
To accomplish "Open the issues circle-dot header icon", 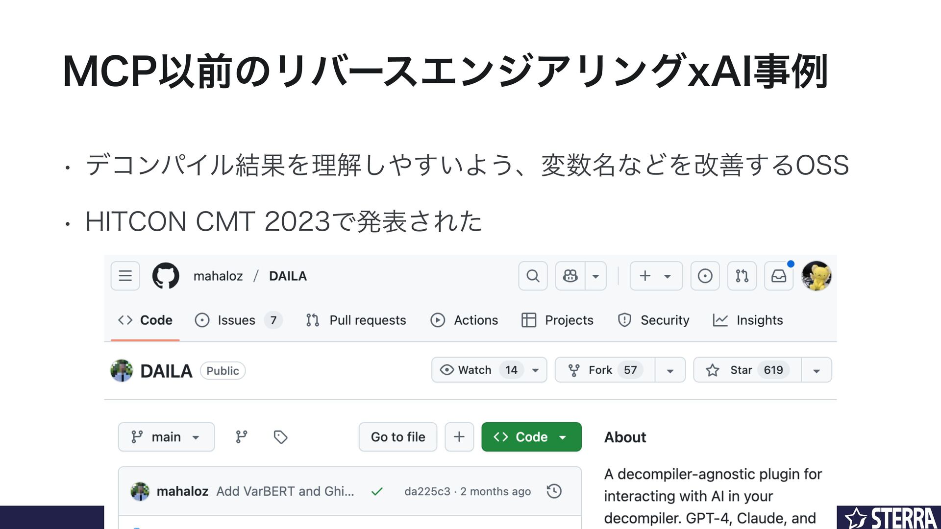I will click(x=705, y=276).
